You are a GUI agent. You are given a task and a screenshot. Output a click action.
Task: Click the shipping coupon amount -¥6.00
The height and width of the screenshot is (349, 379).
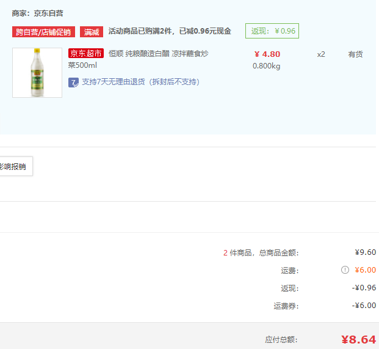(364, 306)
